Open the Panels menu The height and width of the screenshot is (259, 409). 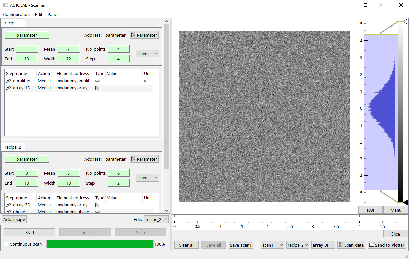pyautogui.click(x=54, y=14)
